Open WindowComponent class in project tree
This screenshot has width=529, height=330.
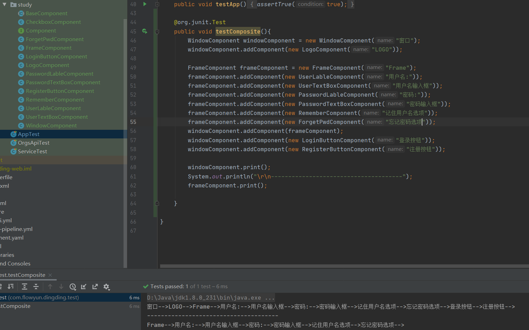(x=51, y=126)
